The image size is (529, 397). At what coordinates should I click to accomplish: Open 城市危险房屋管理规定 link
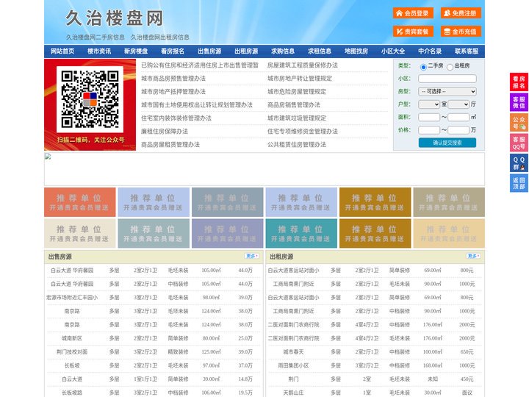(x=297, y=91)
